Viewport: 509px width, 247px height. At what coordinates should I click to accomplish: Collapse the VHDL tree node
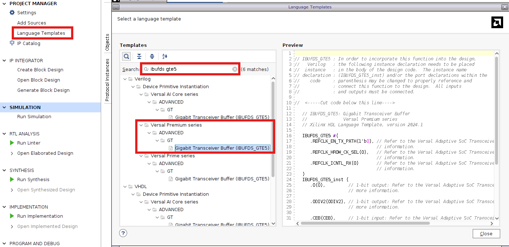click(125, 186)
